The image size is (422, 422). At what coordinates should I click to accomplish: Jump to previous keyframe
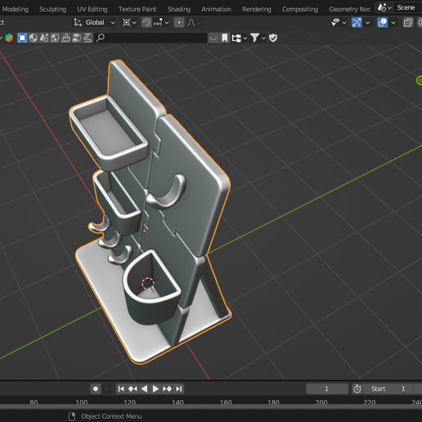point(132,388)
